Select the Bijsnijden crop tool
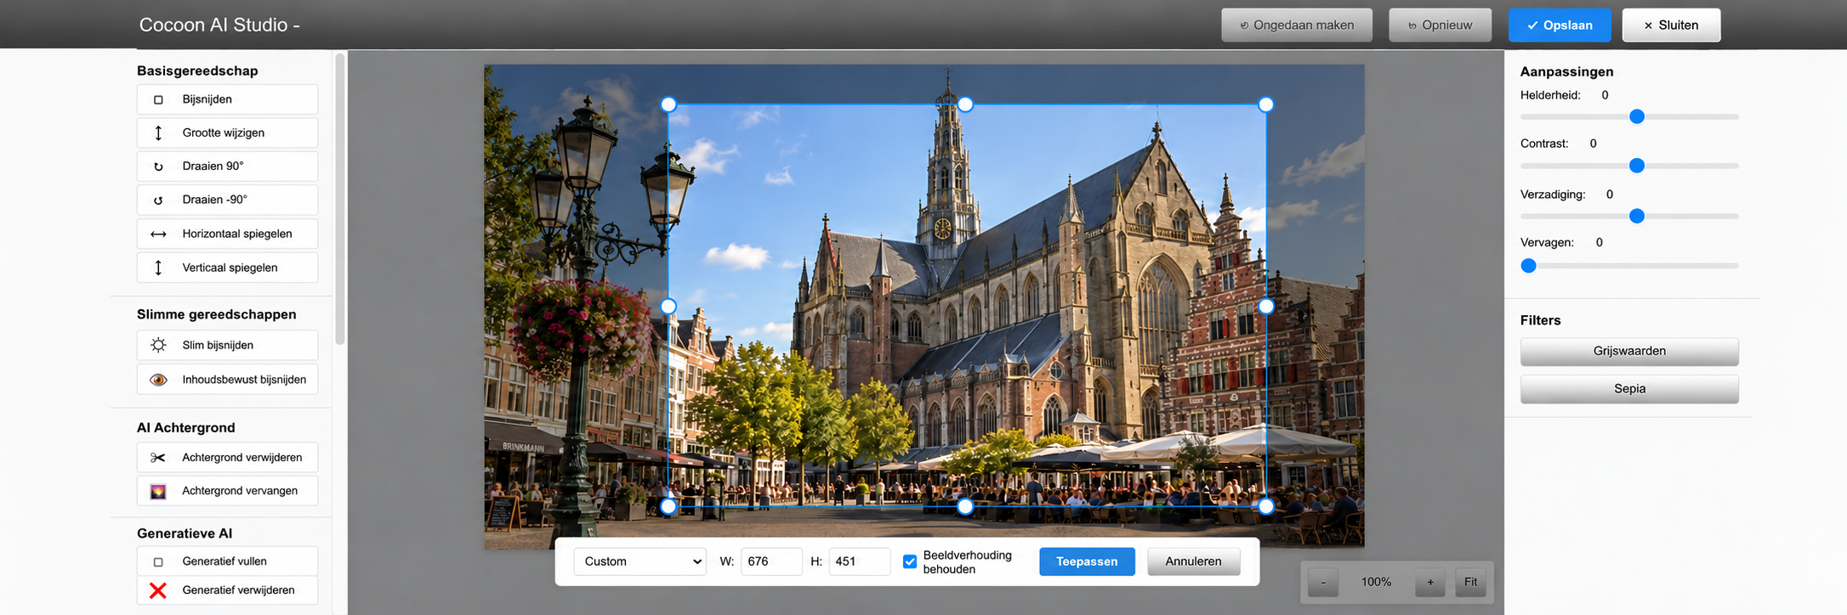This screenshot has width=1847, height=615. coord(227,99)
